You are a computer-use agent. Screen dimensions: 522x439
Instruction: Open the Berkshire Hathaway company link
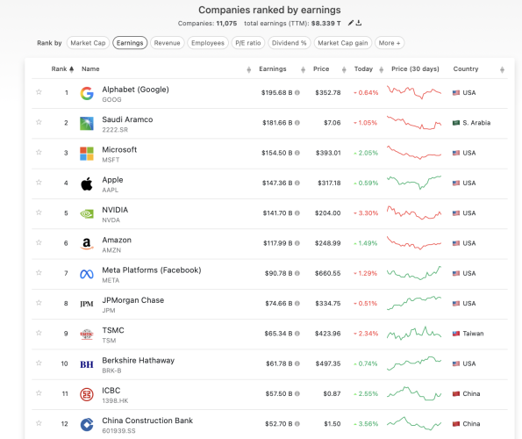pos(138,360)
